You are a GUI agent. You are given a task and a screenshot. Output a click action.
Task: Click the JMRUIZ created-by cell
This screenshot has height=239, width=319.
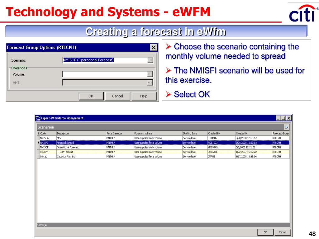tap(221, 157)
